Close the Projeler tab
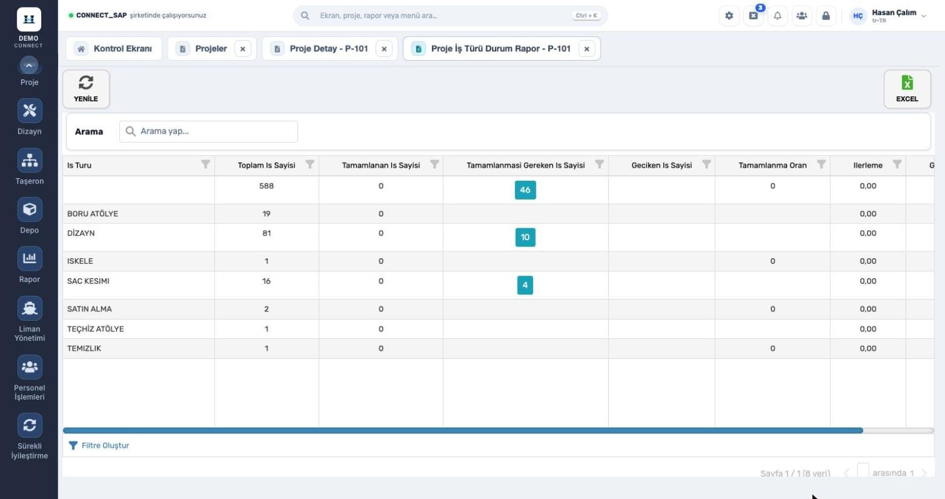The image size is (945, 499). [242, 49]
